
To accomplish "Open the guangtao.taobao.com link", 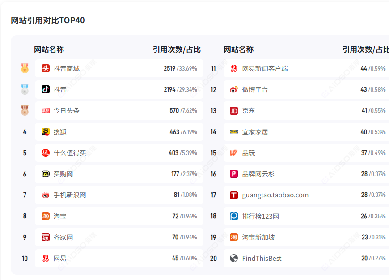I will (268, 195).
